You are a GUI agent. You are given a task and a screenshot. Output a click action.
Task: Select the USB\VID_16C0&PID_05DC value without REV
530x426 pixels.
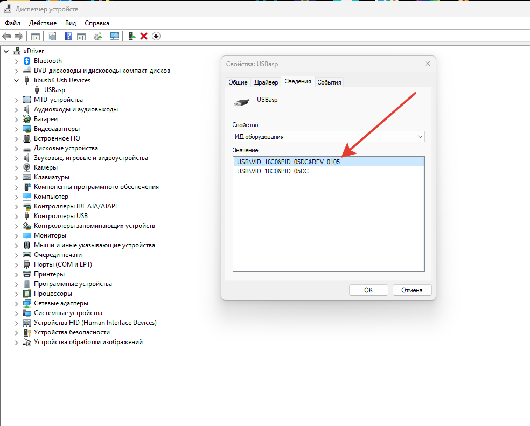coord(273,171)
